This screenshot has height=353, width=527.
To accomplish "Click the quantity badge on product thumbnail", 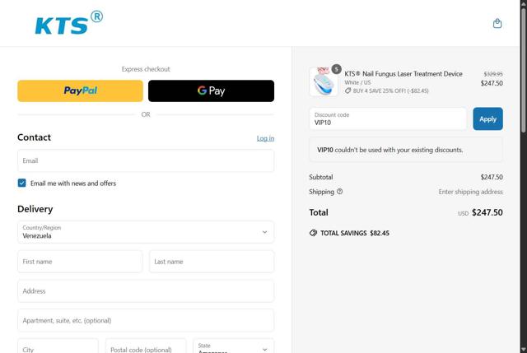I will [336, 69].
